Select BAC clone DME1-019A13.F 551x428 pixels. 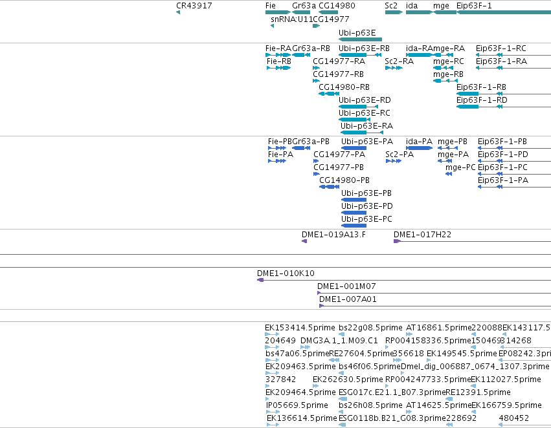304,241
